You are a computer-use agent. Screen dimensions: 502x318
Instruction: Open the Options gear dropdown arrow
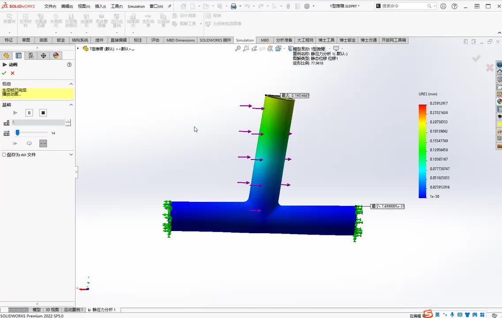tap(313, 6)
